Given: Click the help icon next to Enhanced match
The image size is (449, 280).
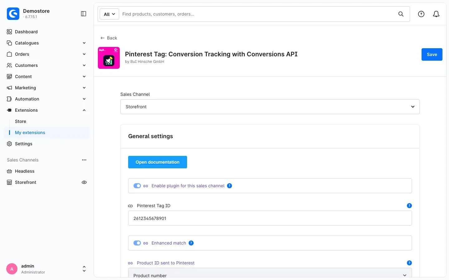Looking at the screenshot, I should (191, 243).
